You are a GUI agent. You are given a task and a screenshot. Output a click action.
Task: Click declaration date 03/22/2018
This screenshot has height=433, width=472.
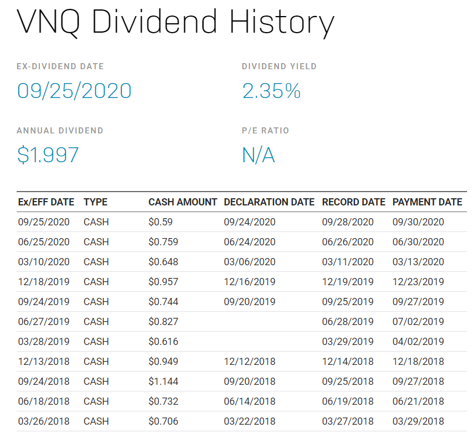(x=250, y=421)
